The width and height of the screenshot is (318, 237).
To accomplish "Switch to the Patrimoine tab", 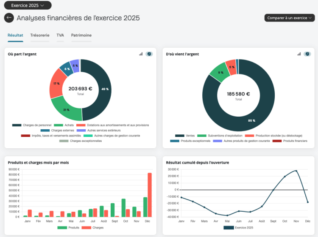I will (x=81, y=35).
